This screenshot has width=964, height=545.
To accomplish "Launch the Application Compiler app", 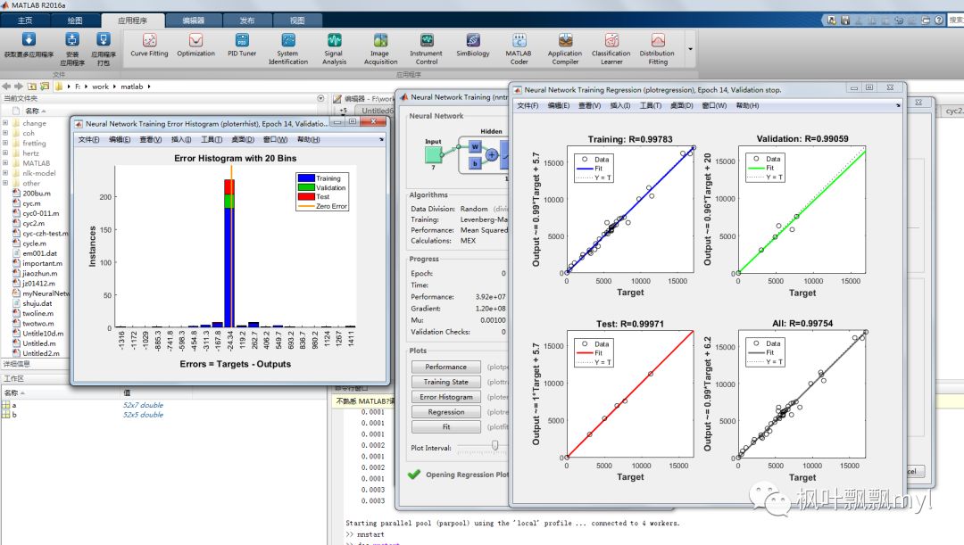I will (565, 49).
